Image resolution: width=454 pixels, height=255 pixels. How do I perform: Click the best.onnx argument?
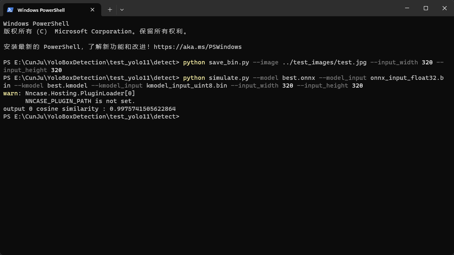coord(299,78)
